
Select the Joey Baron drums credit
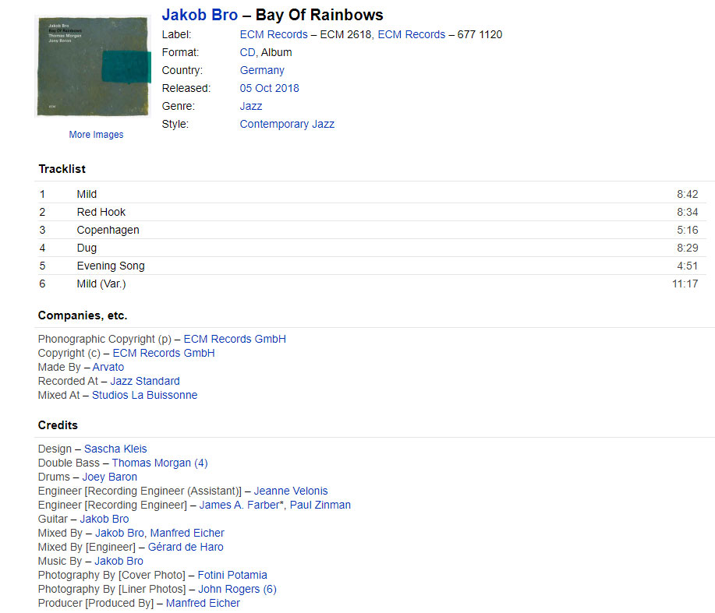(x=110, y=477)
